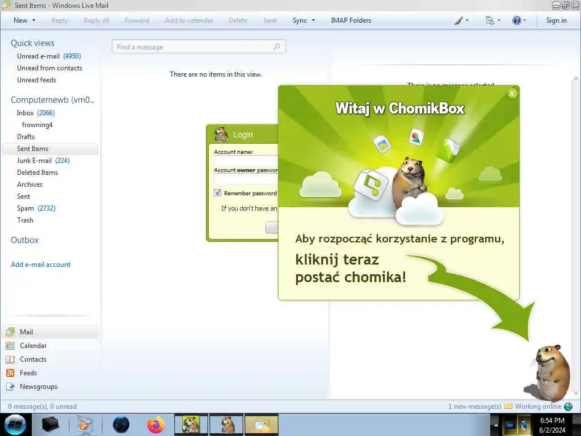The width and height of the screenshot is (581, 436).
Task: Open the Drafts folder
Action: 26,136
